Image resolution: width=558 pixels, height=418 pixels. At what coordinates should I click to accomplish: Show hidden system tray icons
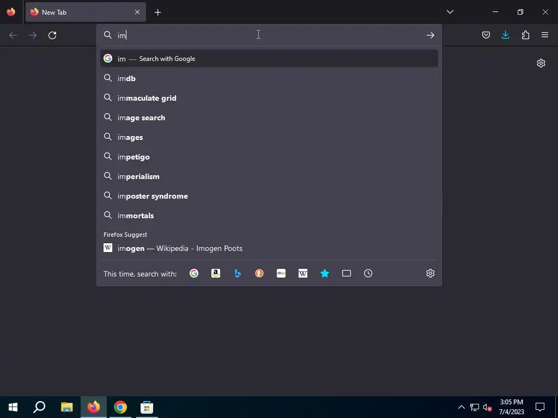[x=461, y=407]
